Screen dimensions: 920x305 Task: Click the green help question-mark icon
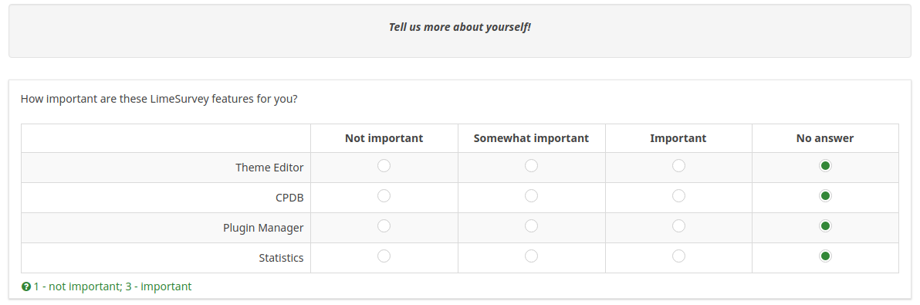click(x=25, y=286)
